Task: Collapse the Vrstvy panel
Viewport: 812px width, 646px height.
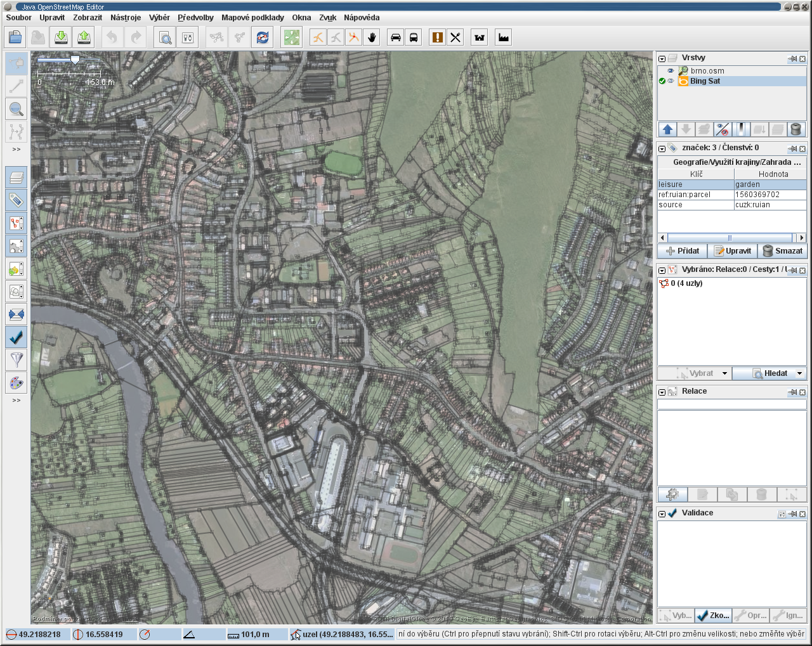Action: coord(662,58)
